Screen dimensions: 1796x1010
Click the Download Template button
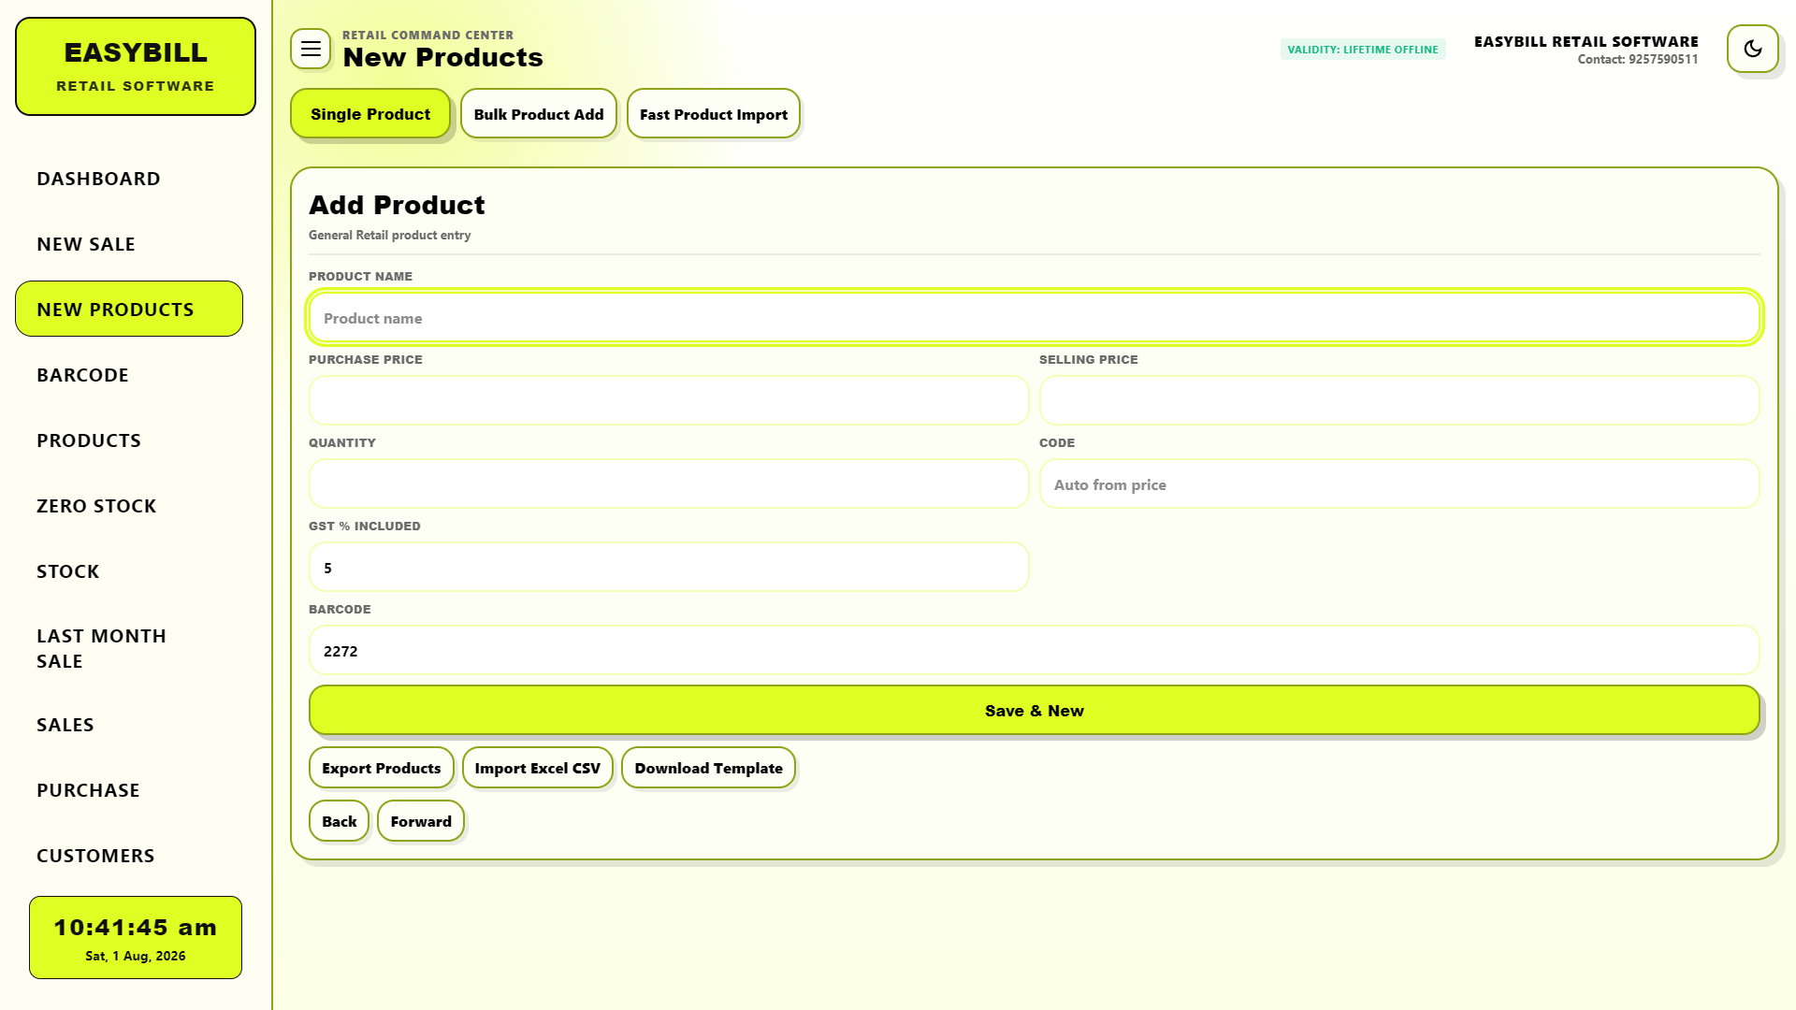[709, 768]
